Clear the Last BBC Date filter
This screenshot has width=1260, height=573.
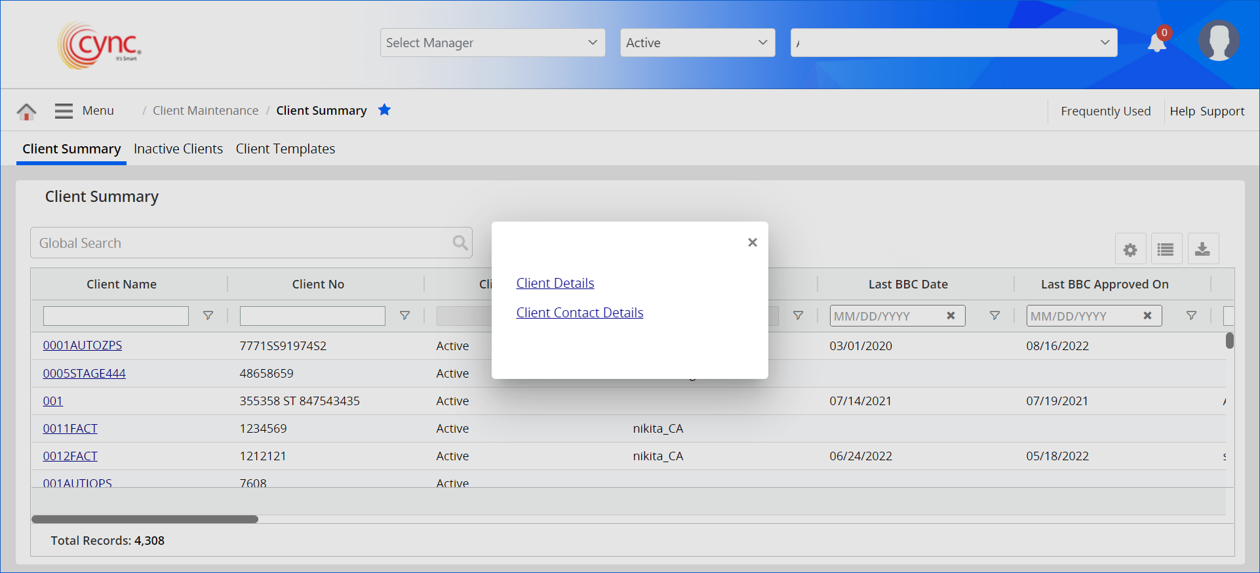click(951, 316)
